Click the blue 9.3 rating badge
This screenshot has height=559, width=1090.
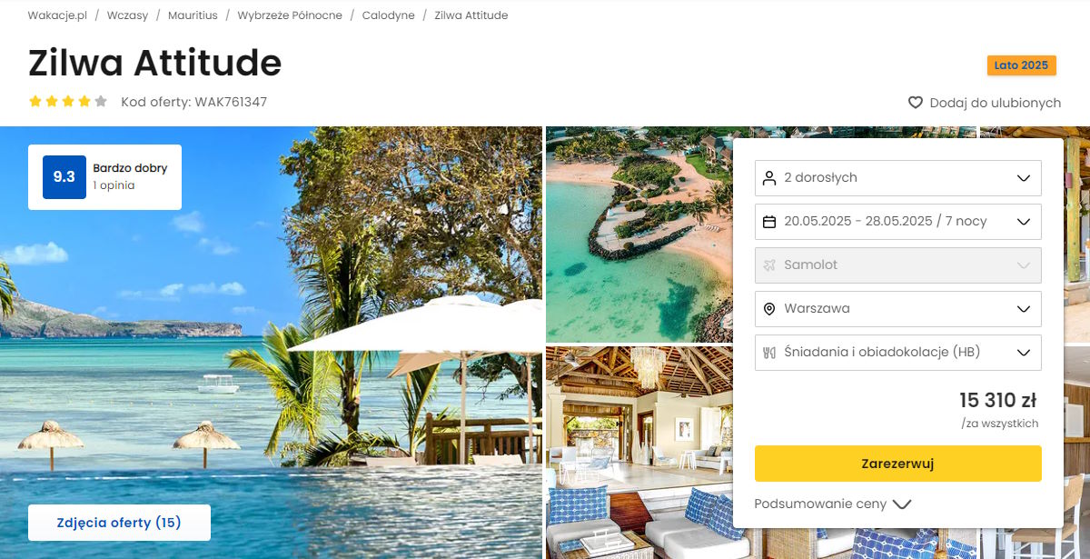pyautogui.click(x=64, y=177)
